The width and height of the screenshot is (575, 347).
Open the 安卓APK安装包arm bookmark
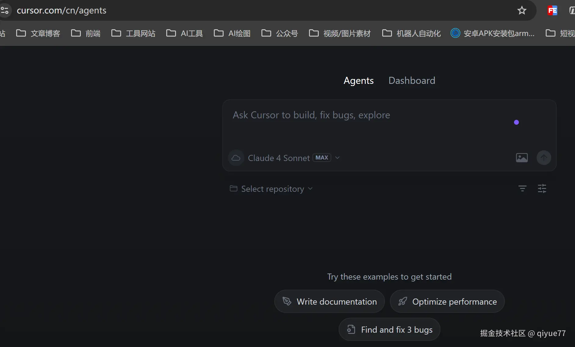(493, 33)
